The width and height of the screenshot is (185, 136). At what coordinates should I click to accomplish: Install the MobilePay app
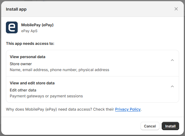pyautogui.click(x=170, y=126)
